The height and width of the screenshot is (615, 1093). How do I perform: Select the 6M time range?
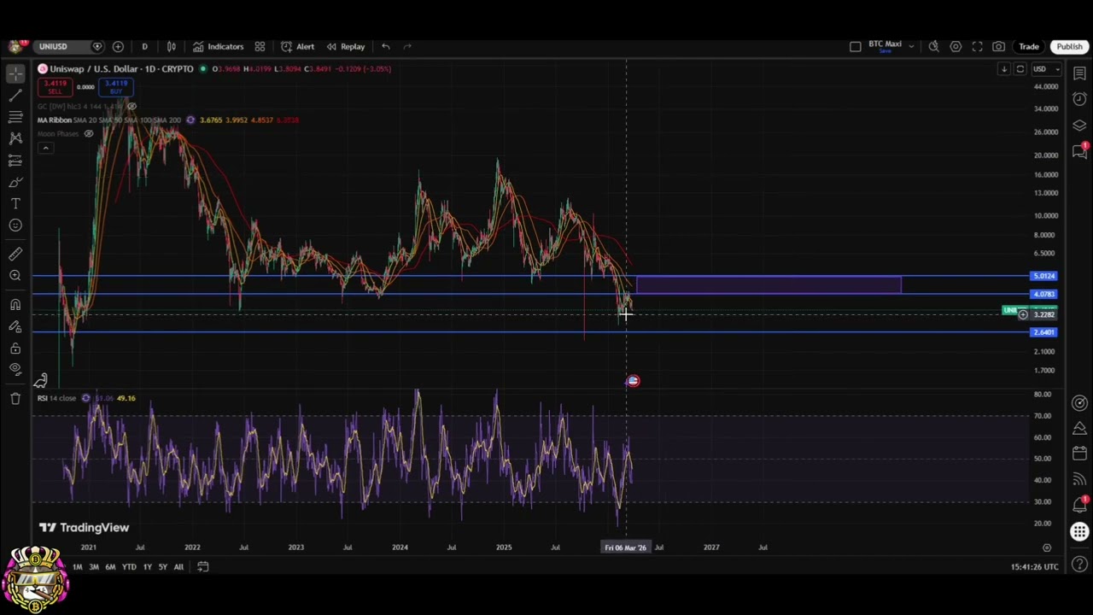[110, 566]
